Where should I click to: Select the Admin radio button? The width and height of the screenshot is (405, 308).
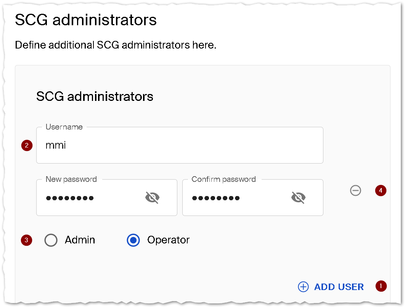click(x=51, y=240)
